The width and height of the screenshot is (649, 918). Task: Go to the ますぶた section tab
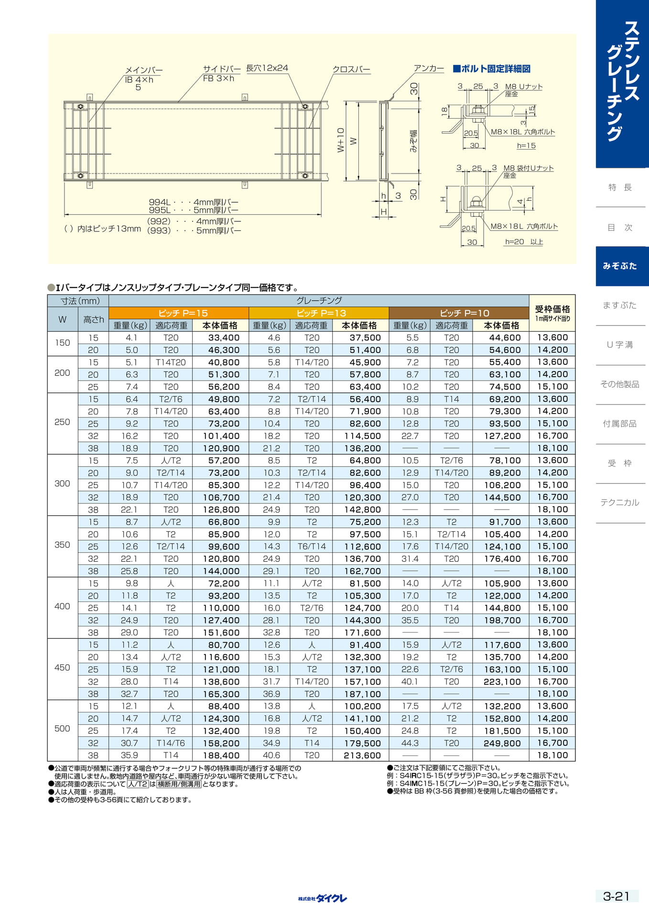click(x=620, y=306)
